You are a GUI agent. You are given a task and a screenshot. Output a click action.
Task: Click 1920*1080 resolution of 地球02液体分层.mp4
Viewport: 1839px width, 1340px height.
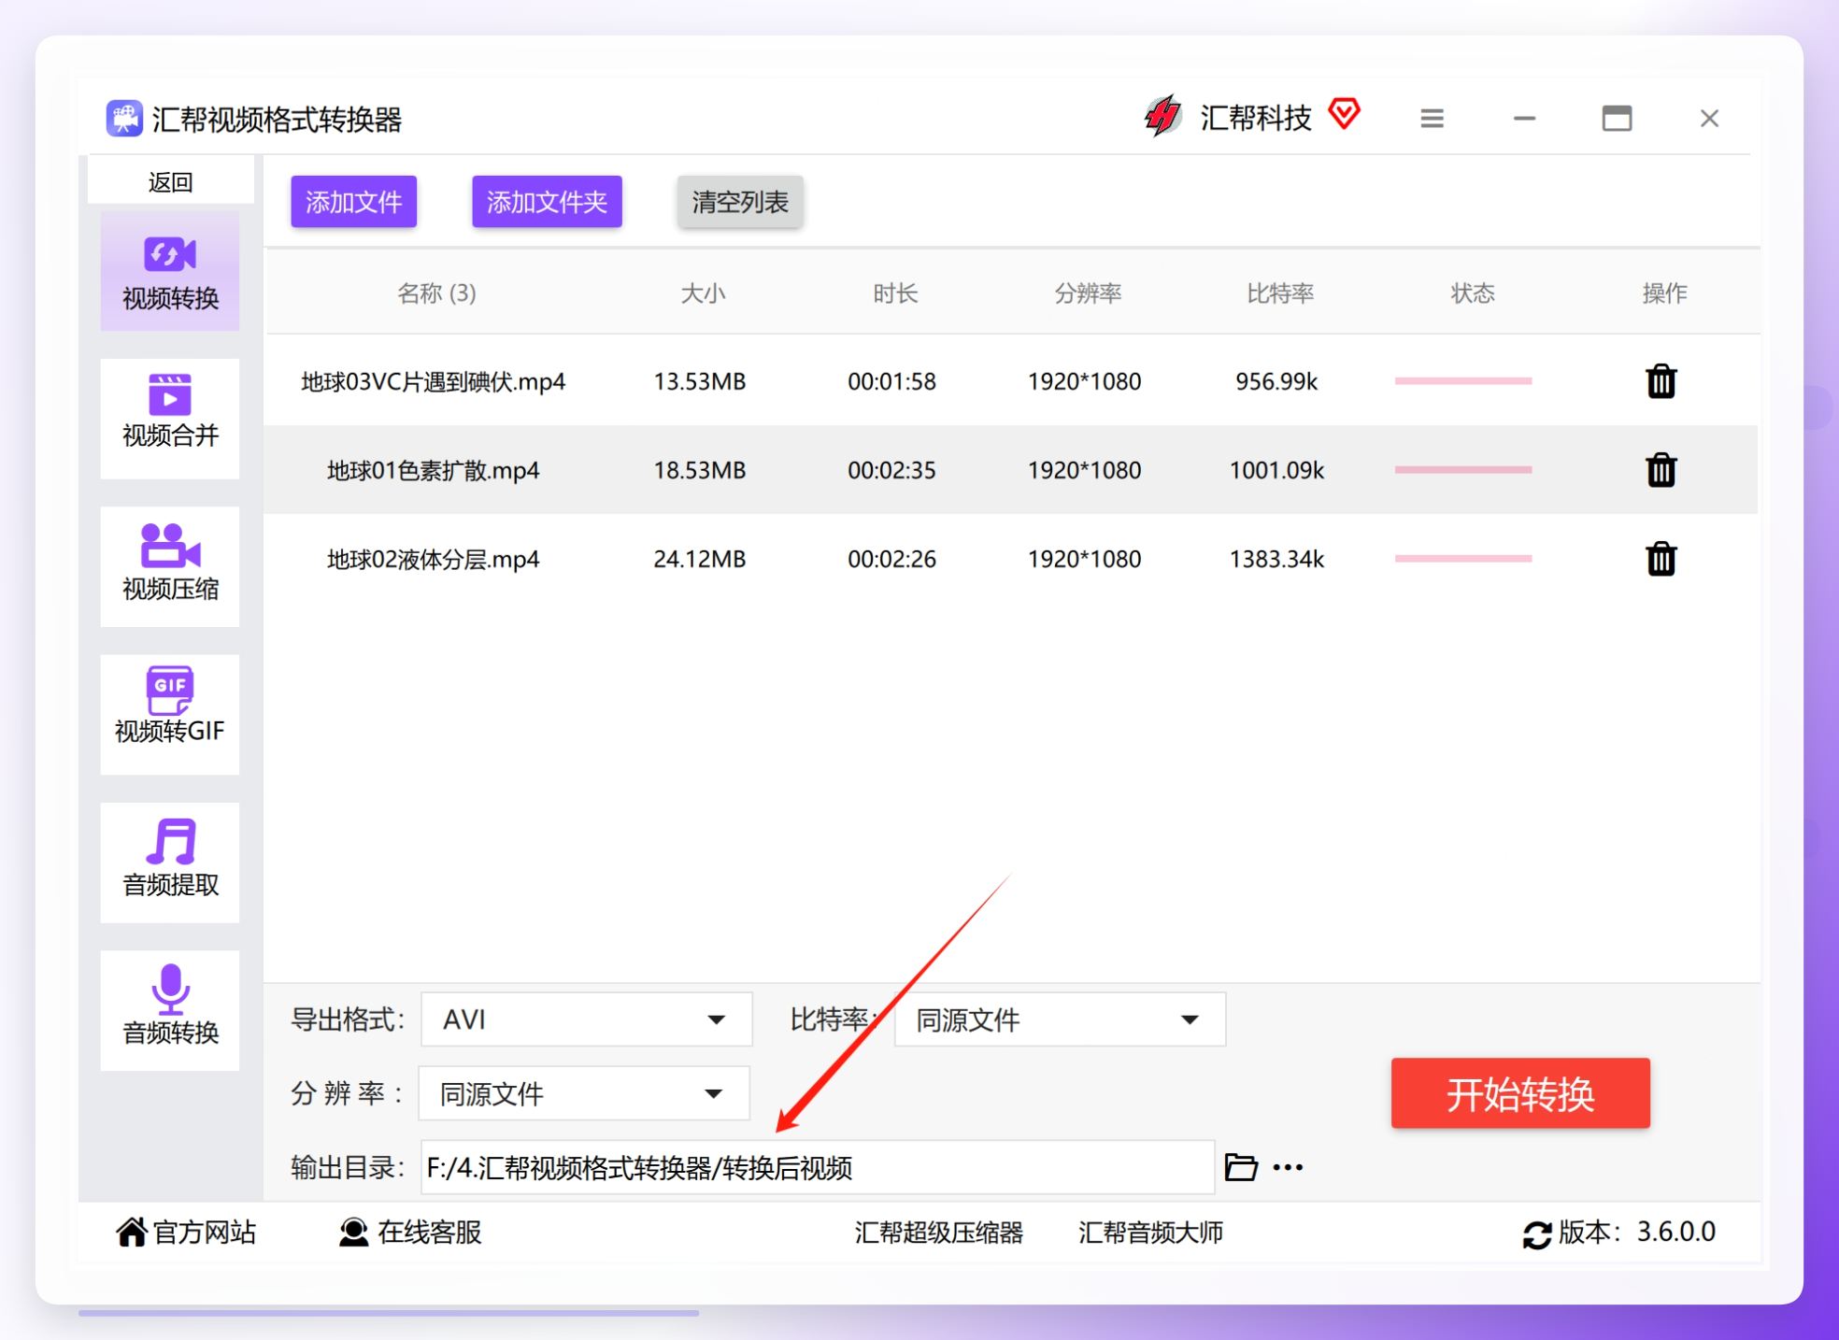click(x=1084, y=559)
